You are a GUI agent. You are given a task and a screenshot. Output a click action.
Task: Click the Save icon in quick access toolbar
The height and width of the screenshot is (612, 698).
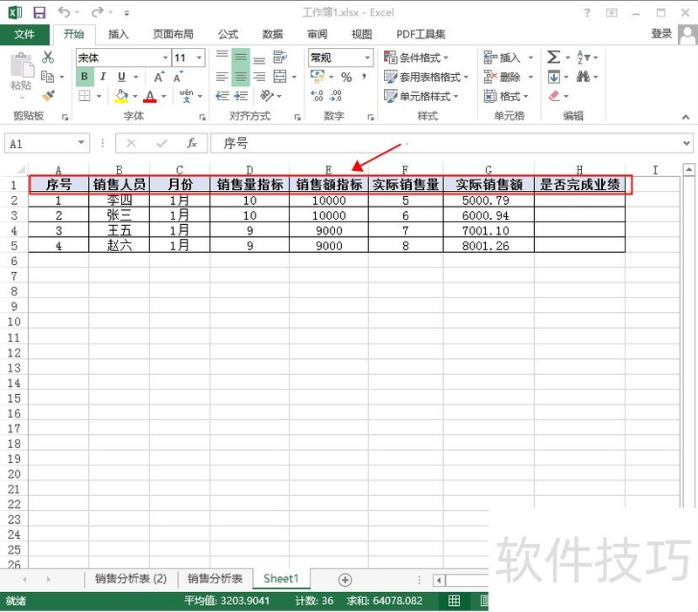tap(39, 12)
